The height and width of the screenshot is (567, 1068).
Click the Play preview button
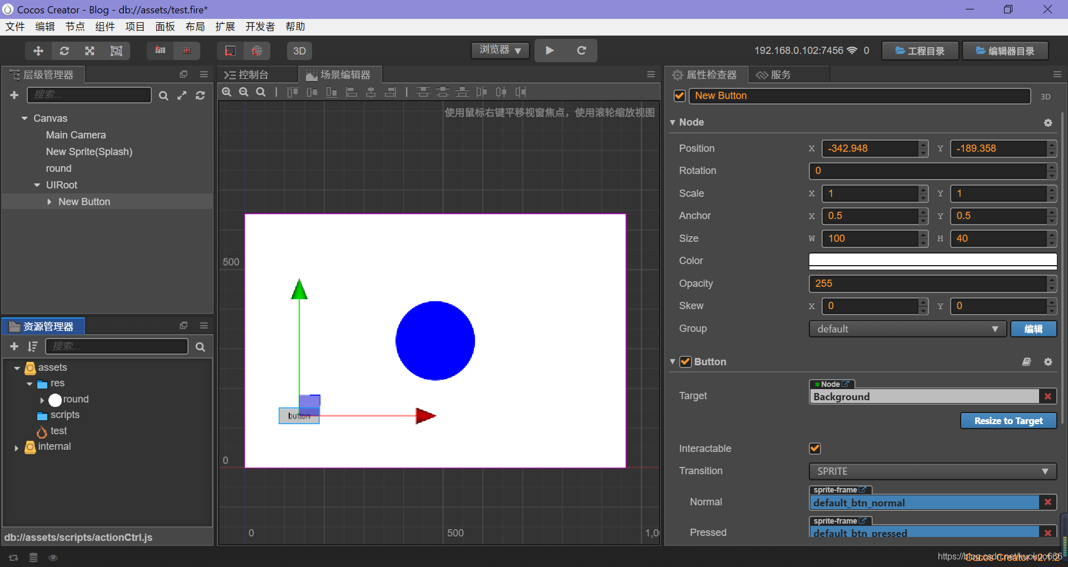(550, 51)
